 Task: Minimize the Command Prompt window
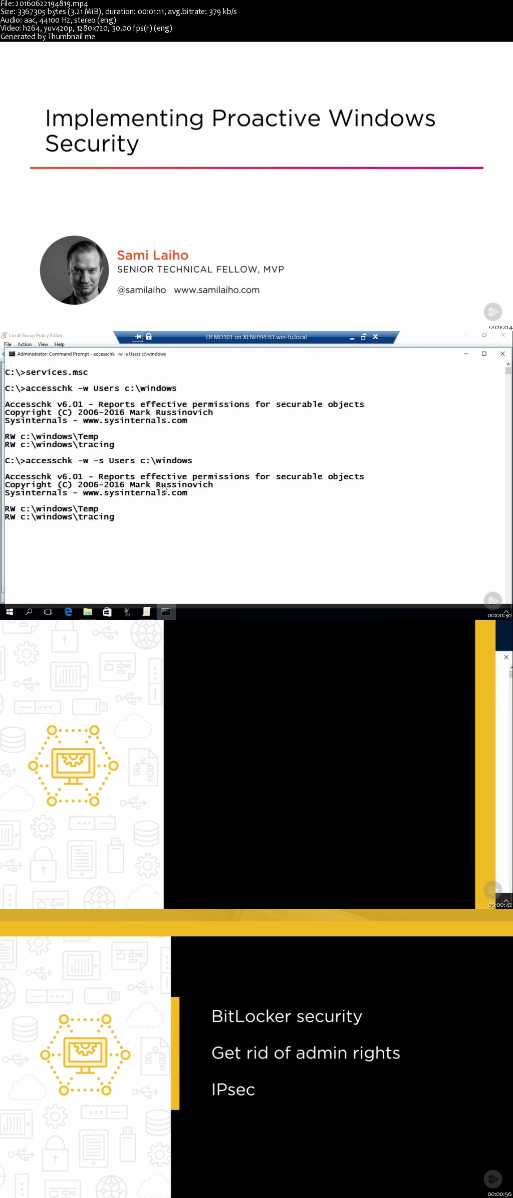466,354
